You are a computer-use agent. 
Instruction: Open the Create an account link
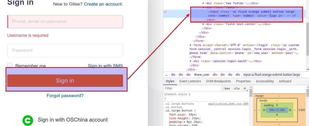coord(103,4)
